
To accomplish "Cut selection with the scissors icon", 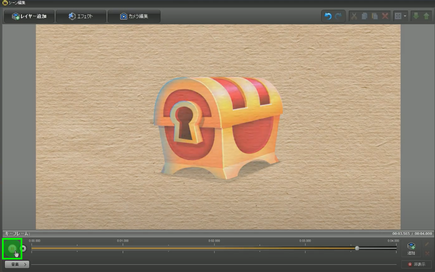I will coord(354,17).
